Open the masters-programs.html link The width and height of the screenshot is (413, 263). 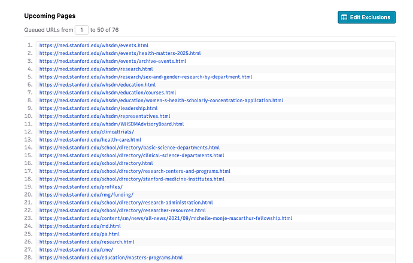click(x=111, y=258)
